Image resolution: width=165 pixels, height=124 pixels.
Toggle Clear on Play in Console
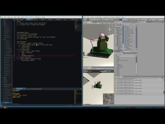coord(125,78)
